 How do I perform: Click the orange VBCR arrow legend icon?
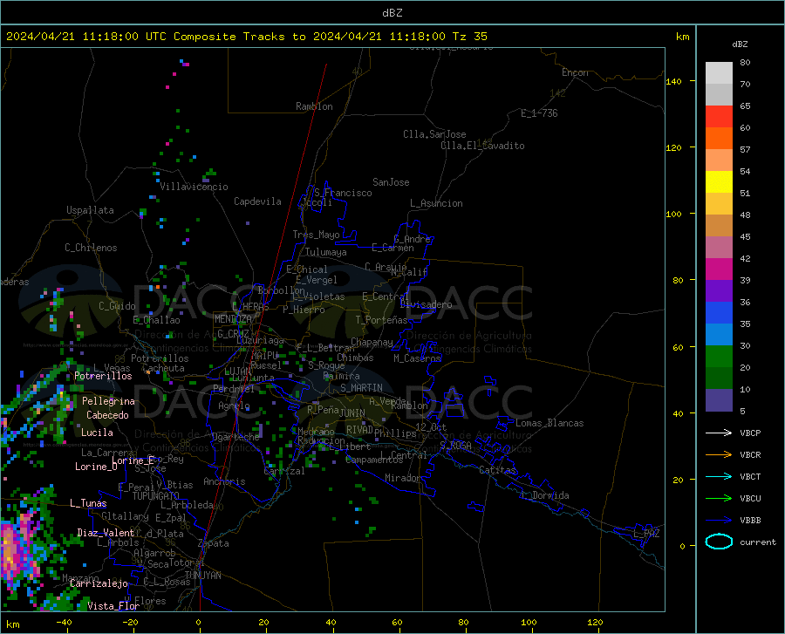(719, 455)
